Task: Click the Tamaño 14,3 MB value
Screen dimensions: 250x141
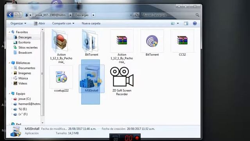Action: click(x=73, y=133)
